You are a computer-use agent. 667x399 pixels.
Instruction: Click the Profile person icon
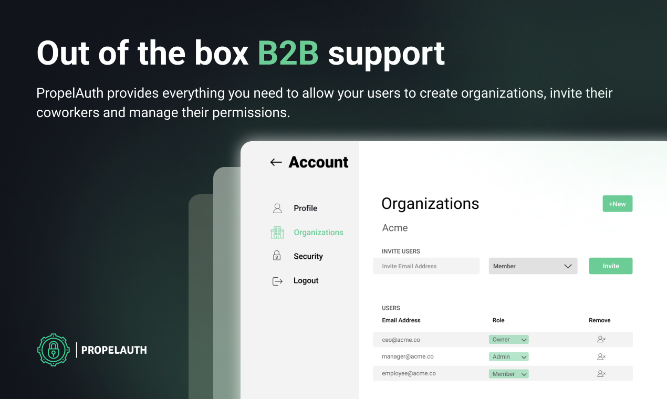coord(277,208)
